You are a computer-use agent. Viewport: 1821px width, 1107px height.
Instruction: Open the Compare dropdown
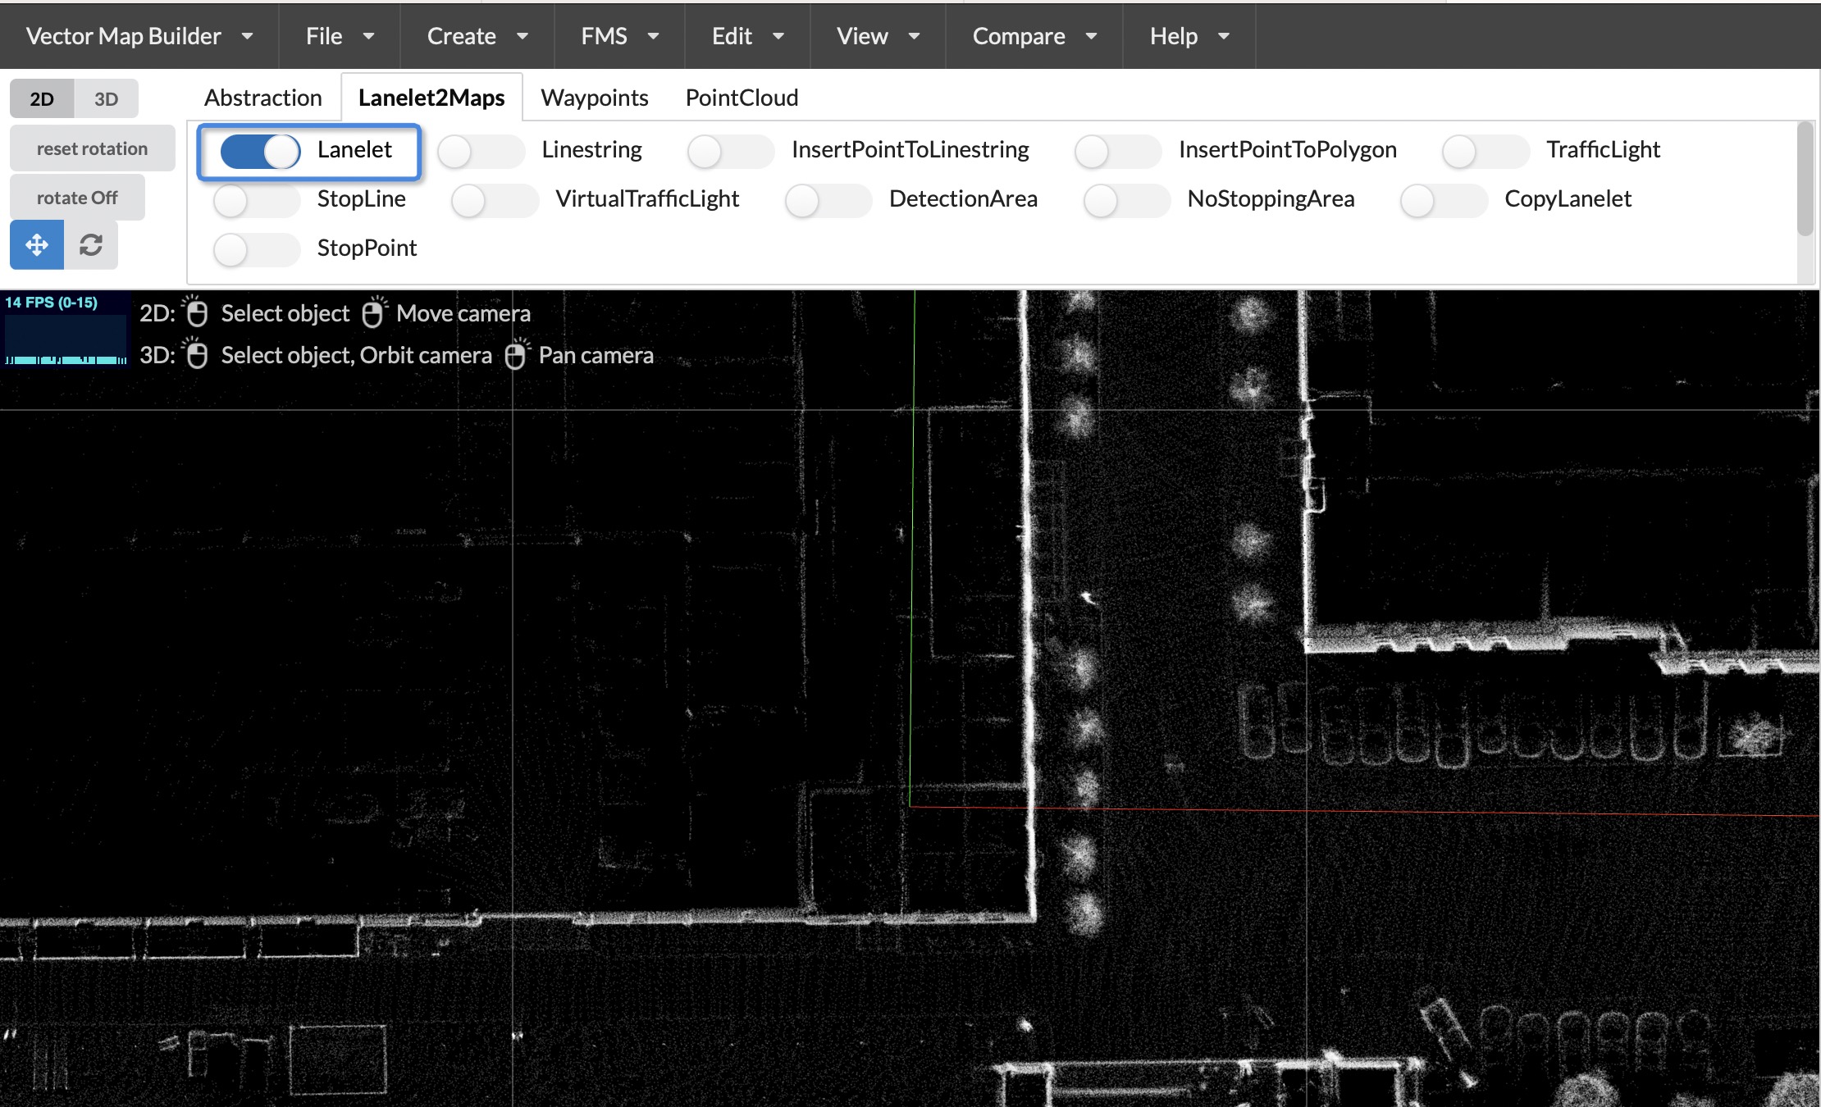pos(1033,36)
